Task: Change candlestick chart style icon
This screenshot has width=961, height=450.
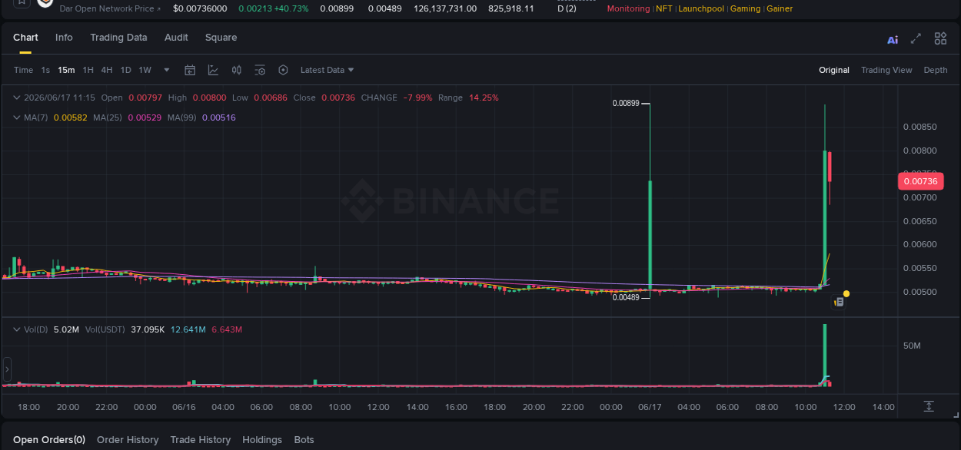Action: pyautogui.click(x=237, y=70)
